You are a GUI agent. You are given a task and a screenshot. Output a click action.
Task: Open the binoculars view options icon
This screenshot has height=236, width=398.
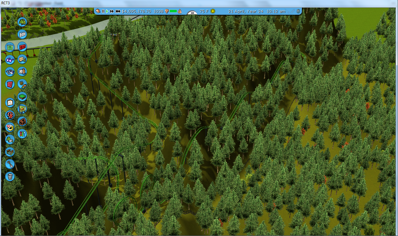click(x=10, y=59)
